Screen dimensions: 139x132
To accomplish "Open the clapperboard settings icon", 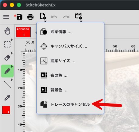I will tap(79, 16).
